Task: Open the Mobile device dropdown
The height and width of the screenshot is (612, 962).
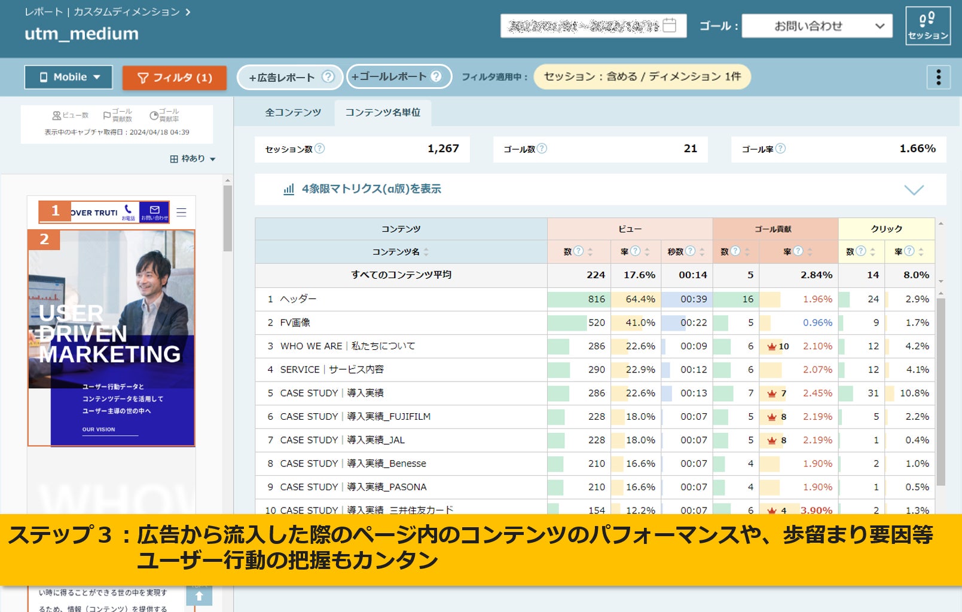Action: pos(69,77)
